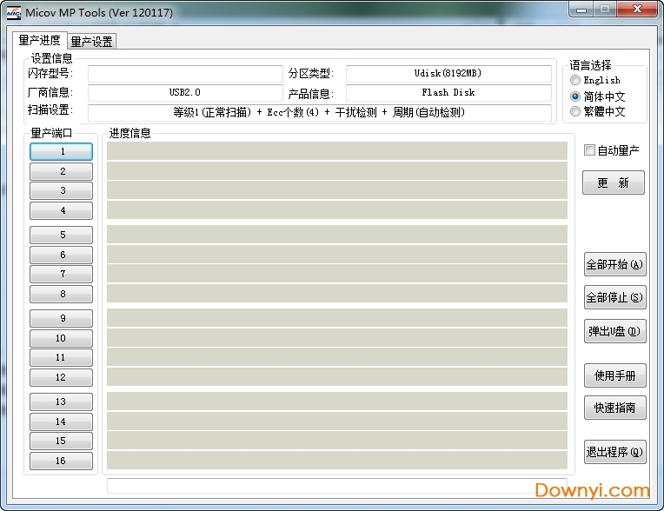Stop all ports with 全部停止(S)
The image size is (664, 511).
(x=614, y=297)
